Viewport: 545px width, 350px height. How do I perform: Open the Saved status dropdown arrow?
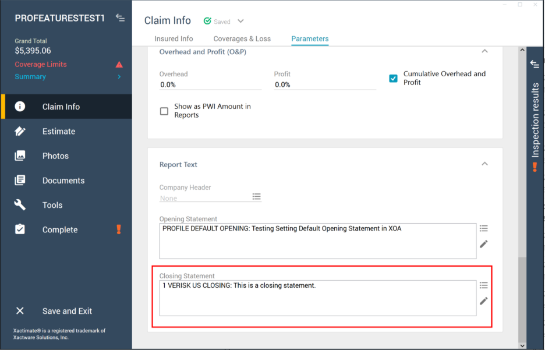240,22
